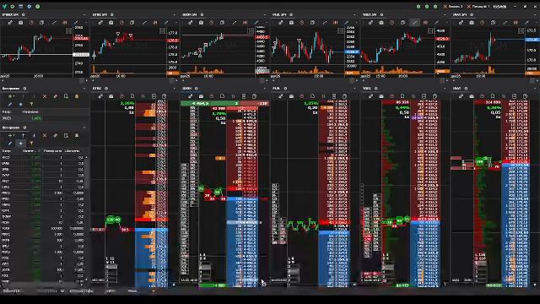Click the first X-marked label ending in 3 in the top-right bar
The height and width of the screenshot is (304, 540).
point(453,6)
